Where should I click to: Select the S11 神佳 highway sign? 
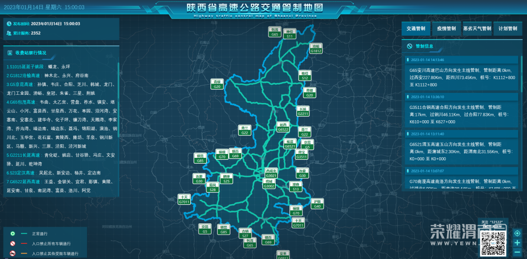point(290,34)
